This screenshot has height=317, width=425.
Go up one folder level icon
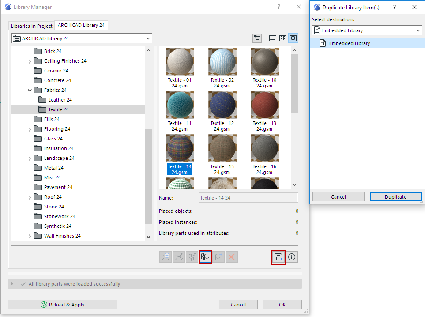click(x=257, y=38)
